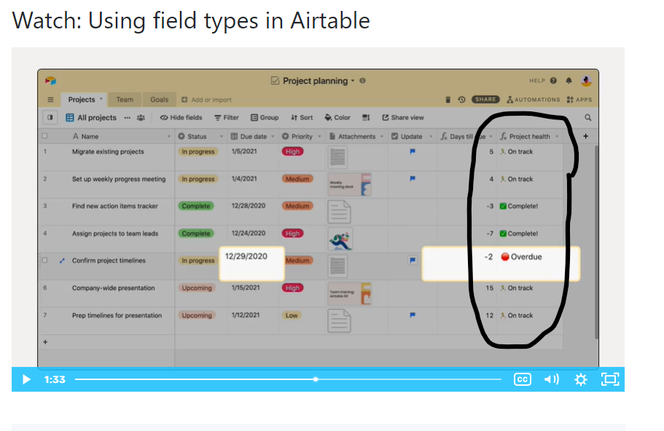
Task: Click the base info icon next to title
Action: [x=362, y=80]
